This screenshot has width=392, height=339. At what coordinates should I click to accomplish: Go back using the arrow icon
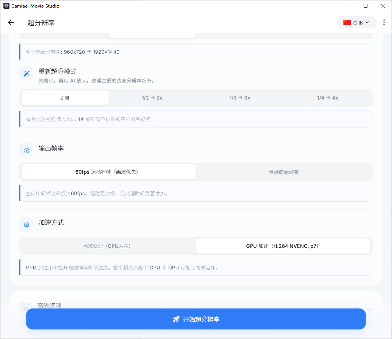[x=11, y=23]
